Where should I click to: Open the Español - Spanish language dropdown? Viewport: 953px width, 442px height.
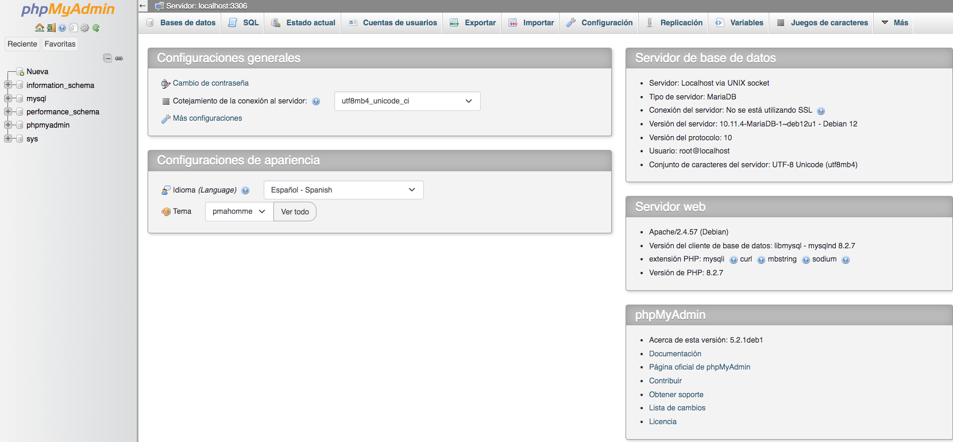point(343,190)
